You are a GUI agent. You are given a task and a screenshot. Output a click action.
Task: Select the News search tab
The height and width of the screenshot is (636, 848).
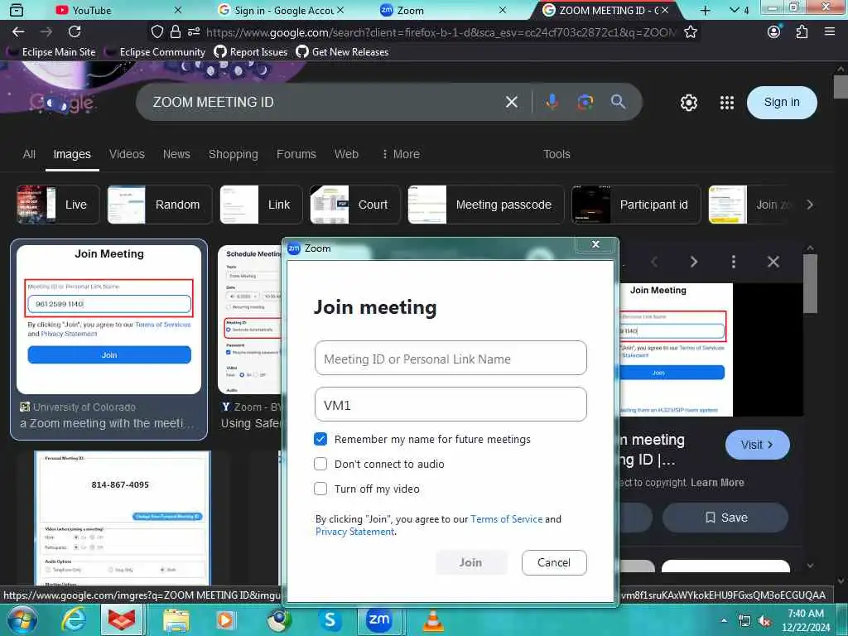coord(176,154)
